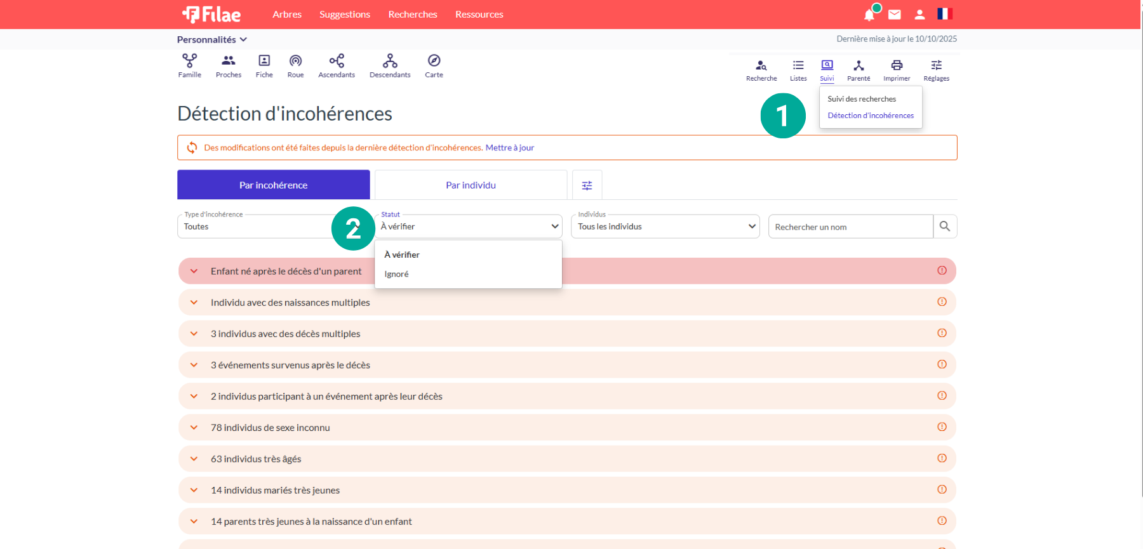Expand the Personnalités tree selector
Screen dimensions: 1143x549
point(211,39)
